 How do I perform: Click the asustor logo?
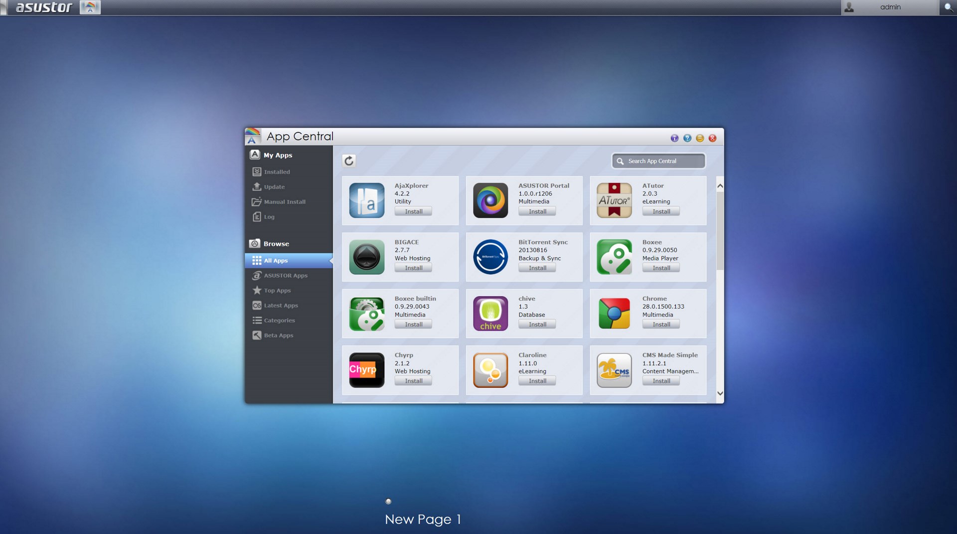[x=44, y=7]
